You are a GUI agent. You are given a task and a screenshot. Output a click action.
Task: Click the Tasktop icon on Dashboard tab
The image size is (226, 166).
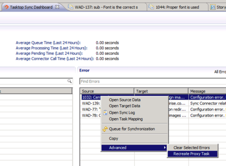6,7
